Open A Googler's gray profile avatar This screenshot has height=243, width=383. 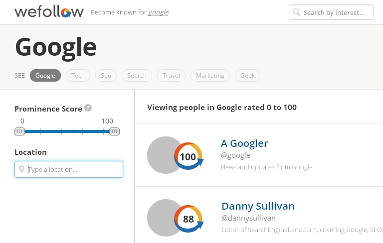[163, 155]
